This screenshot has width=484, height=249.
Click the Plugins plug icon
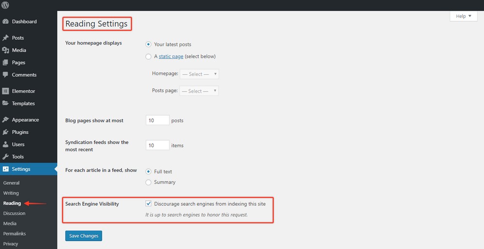[5, 132]
